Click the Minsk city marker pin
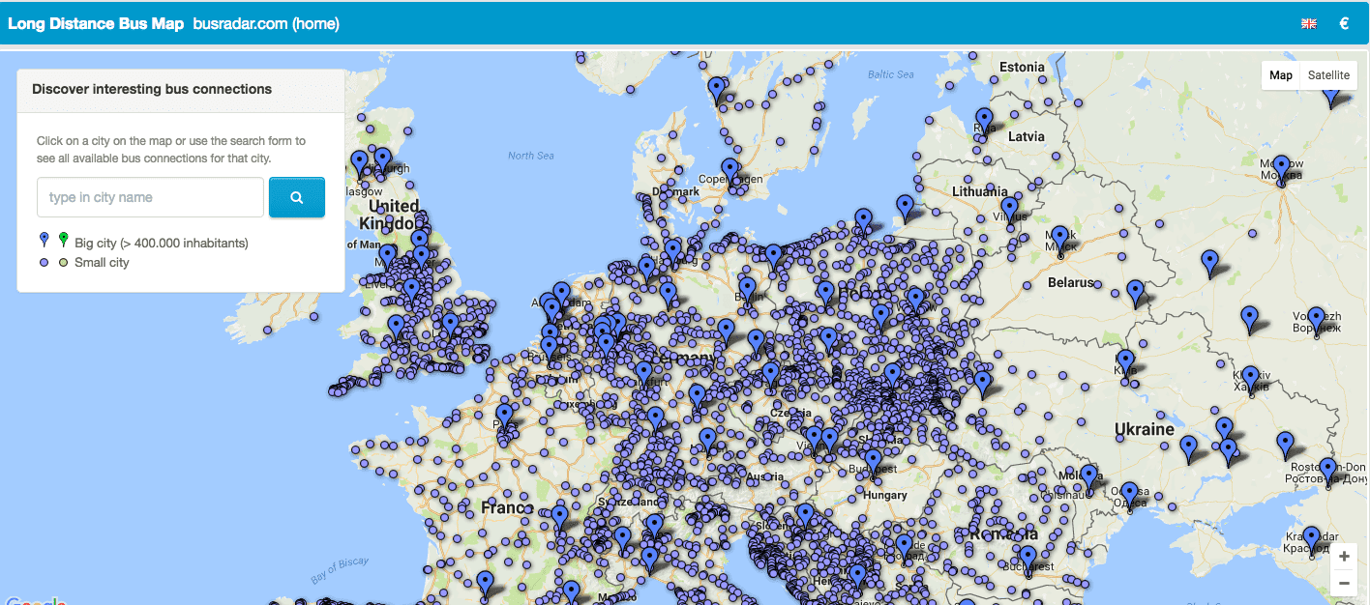This screenshot has width=1370, height=605. [x=1060, y=239]
